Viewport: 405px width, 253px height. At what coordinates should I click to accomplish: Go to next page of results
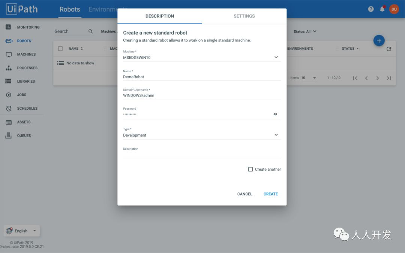click(x=378, y=78)
